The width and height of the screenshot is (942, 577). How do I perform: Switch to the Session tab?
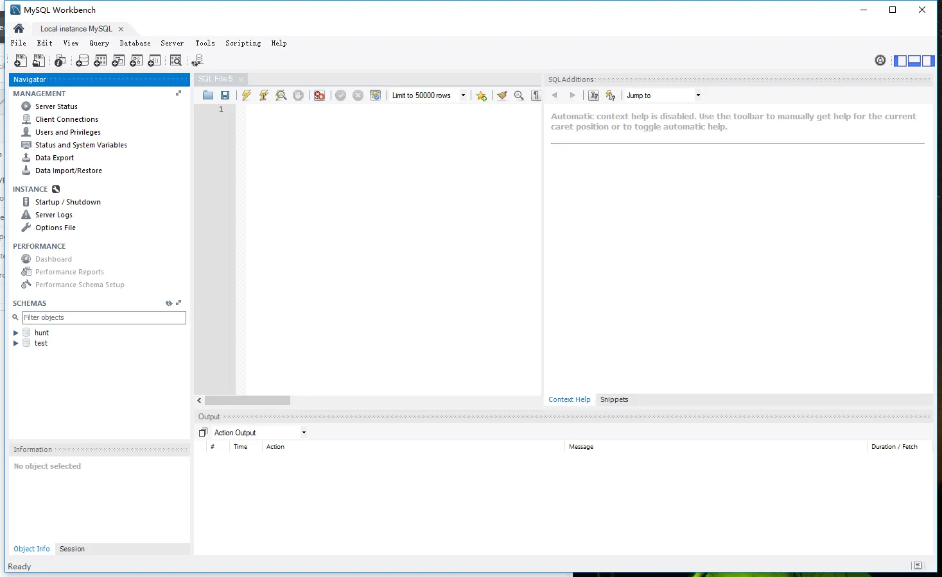tap(72, 549)
